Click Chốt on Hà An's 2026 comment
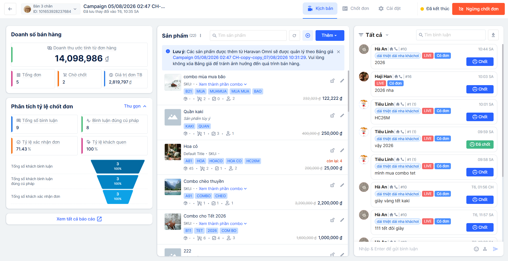The width and height of the screenshot is (508, 261). pos(480,62)
